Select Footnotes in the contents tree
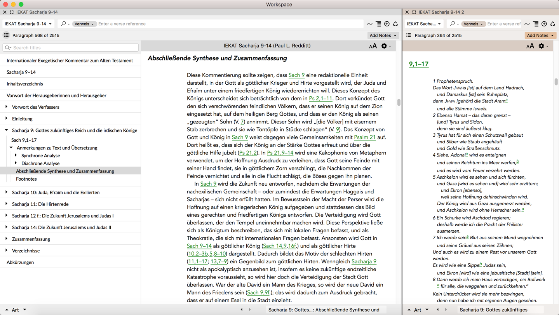Screen dimensions: 559x315 (x=26, y=179)
